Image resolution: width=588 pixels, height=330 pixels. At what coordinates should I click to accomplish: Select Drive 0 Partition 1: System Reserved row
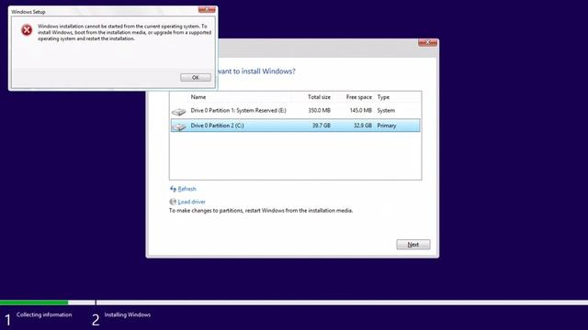[295, 111]
